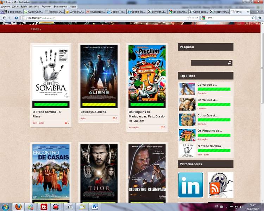
Task: Click the Pesquisar search text field
Action: tap(209, 63)
